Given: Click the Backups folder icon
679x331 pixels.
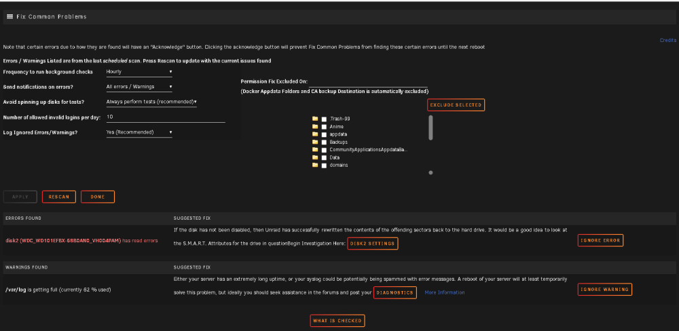Looking at the screenshot, I should pos(315,142).
